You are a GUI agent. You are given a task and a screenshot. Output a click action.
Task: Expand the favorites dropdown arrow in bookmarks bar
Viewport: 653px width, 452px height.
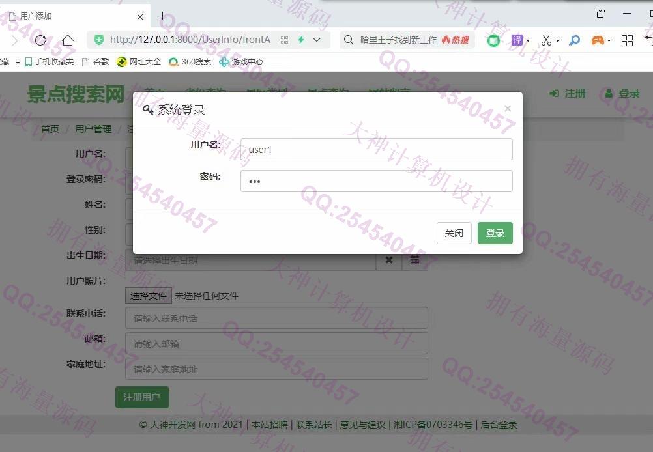(18, 63)
